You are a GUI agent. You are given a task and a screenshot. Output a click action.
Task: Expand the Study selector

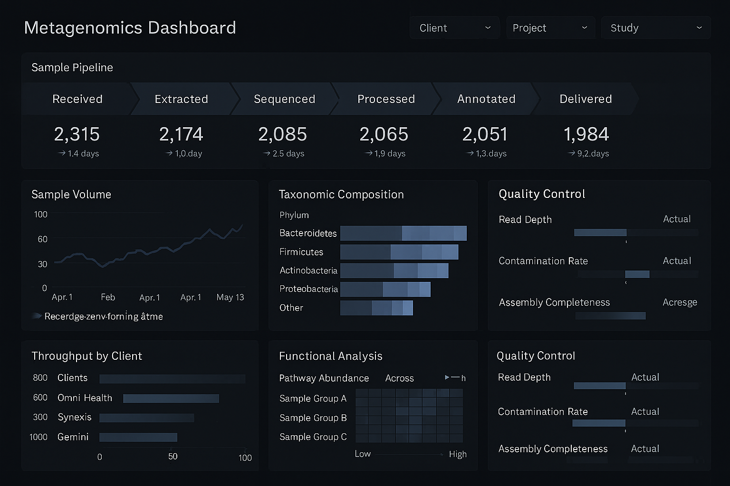pyautogui.click(x=655, y=28)
